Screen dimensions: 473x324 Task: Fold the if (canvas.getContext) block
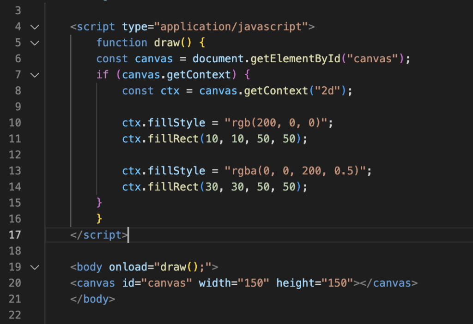pos(35,75)
